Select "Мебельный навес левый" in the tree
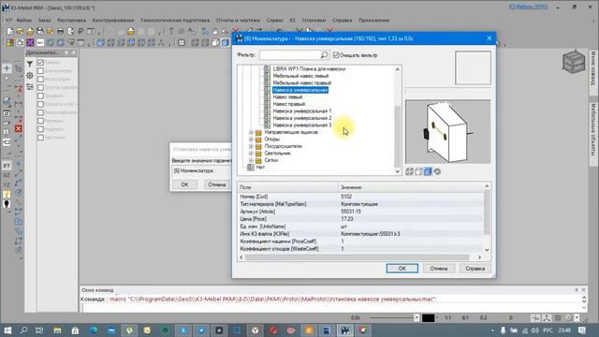This screenshot has width=599, height=337. point(300,76)
